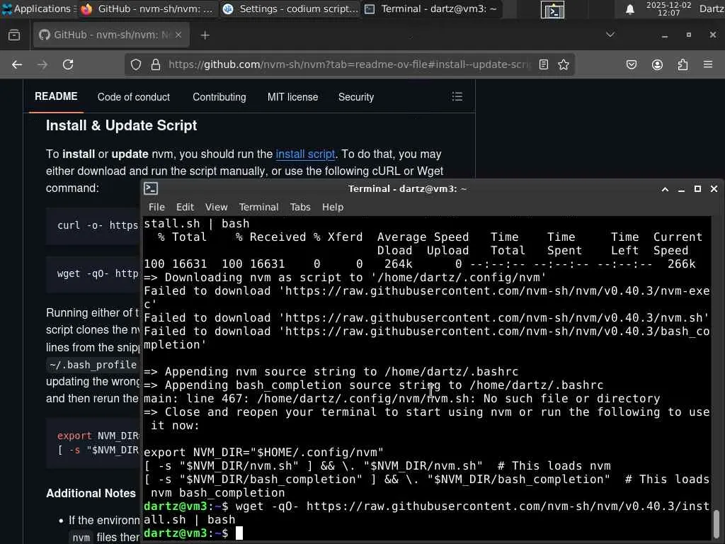Maximize the terminal window
The width and height of the screenshot is (725, 544).
pos(697,189)
